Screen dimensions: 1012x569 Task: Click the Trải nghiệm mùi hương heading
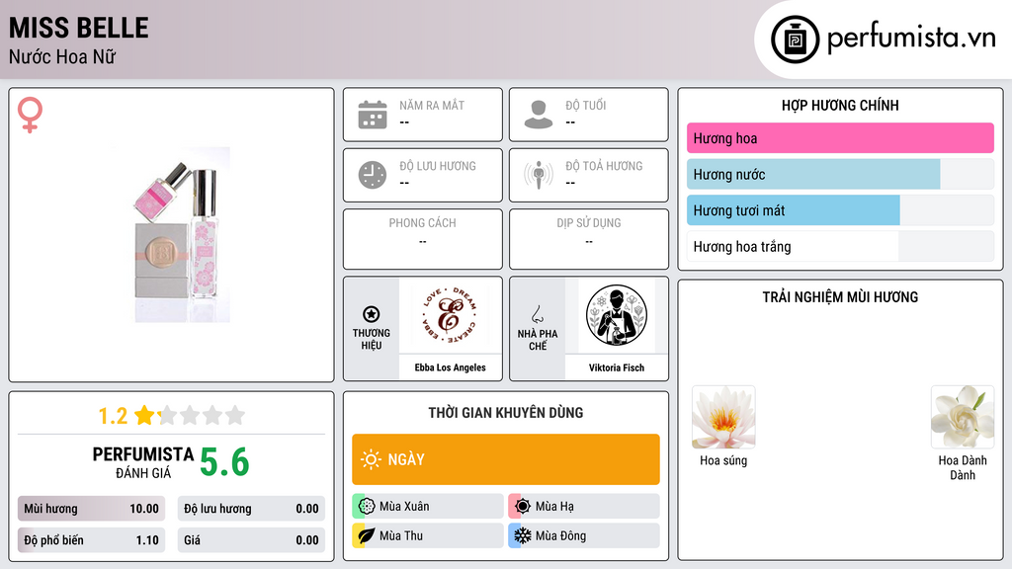(840, 296)
